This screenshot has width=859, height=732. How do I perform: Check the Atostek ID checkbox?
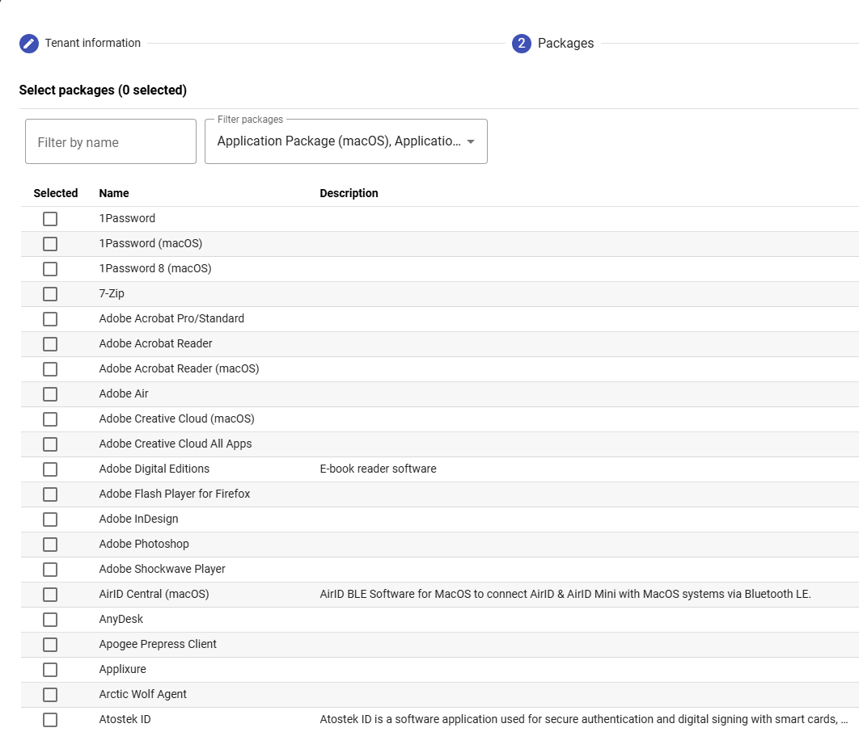[x=50, y=720]
